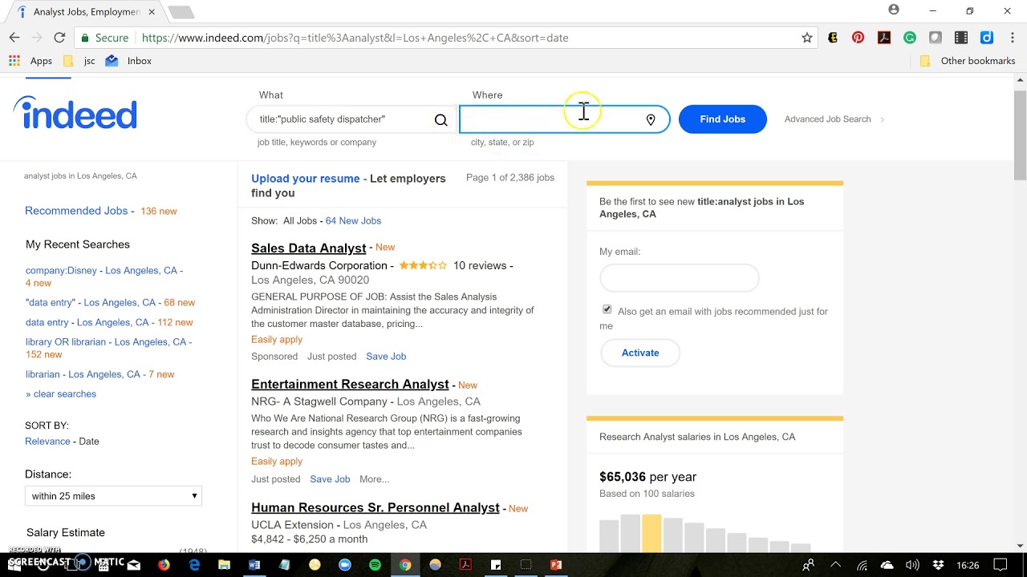Open the Inbox bookmark
This screenshot has height=577, width=1027.
click(x=128, y=61)
